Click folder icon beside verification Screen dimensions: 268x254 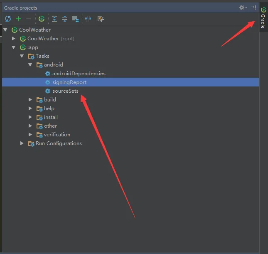pyautogui.click(x=39, y=135)
